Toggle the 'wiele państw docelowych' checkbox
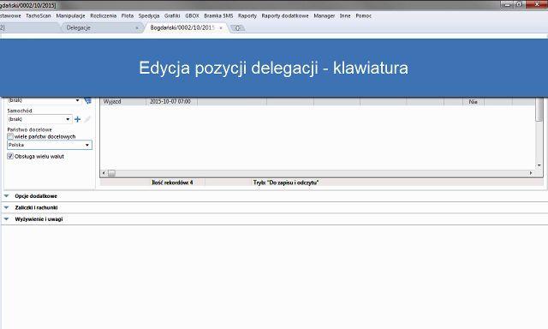This screenshot has height=329, width=548. [x=10, y=136]
